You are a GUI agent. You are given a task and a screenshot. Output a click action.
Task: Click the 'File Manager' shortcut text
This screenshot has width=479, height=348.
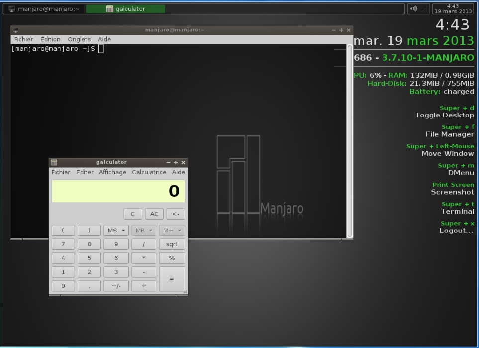[x=450, y=134]
